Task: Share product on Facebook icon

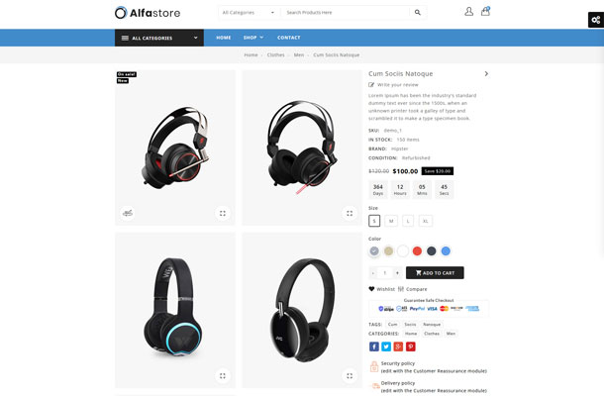Action: (x=374, y=346)
